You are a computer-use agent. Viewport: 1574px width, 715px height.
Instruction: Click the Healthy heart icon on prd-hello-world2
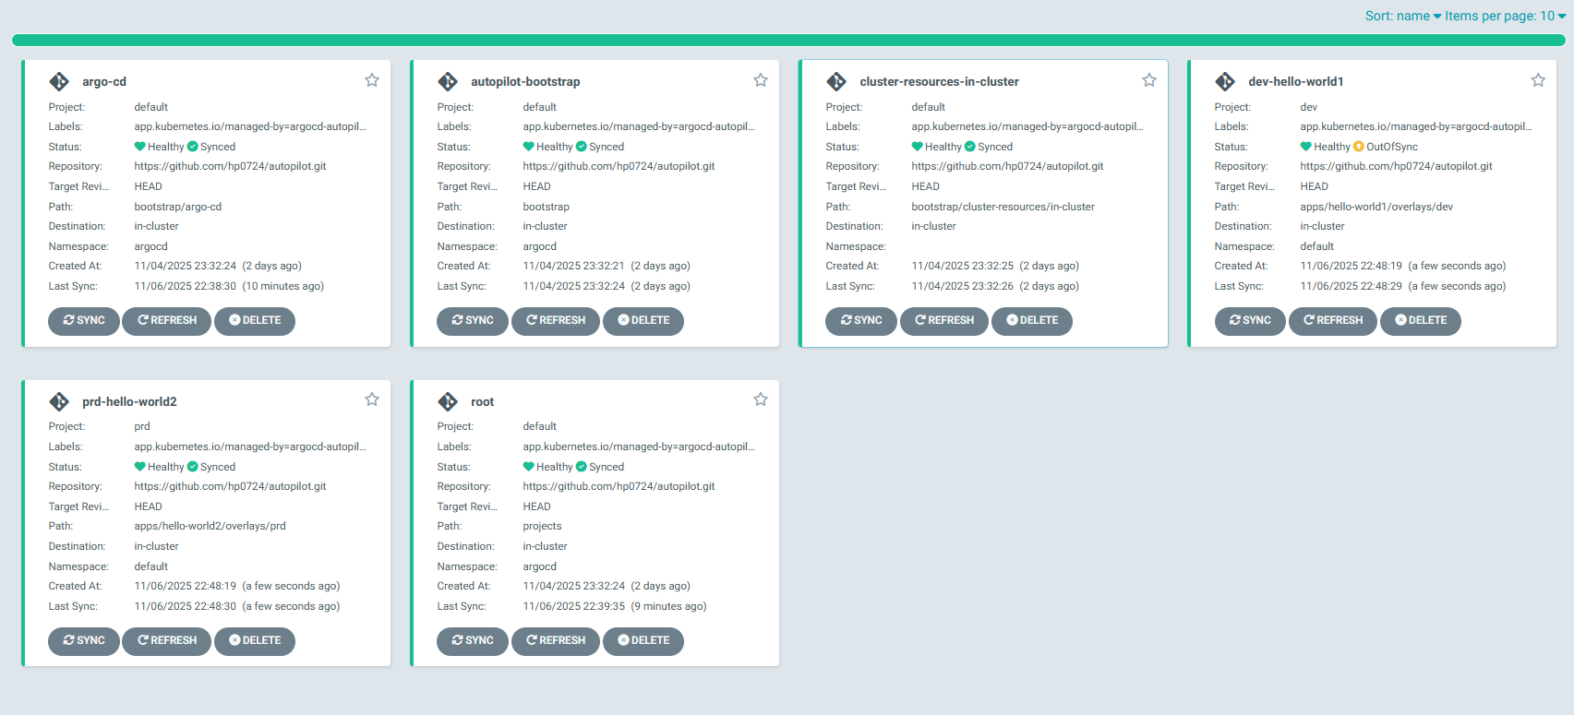tap(140, 467)
